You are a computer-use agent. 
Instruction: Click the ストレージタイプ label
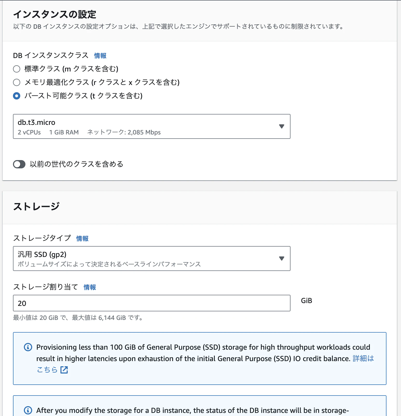(42, 238)
